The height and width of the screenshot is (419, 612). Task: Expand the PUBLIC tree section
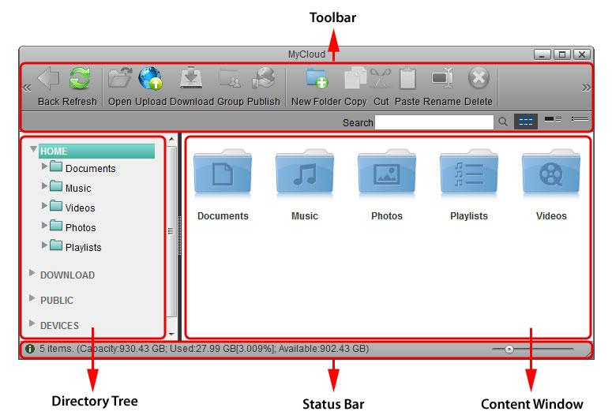point(32,297)
